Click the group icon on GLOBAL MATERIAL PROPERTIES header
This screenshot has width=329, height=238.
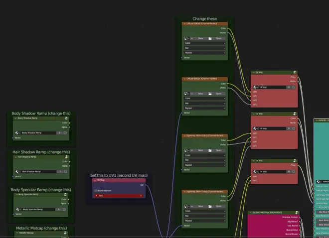tap(297, 213)
